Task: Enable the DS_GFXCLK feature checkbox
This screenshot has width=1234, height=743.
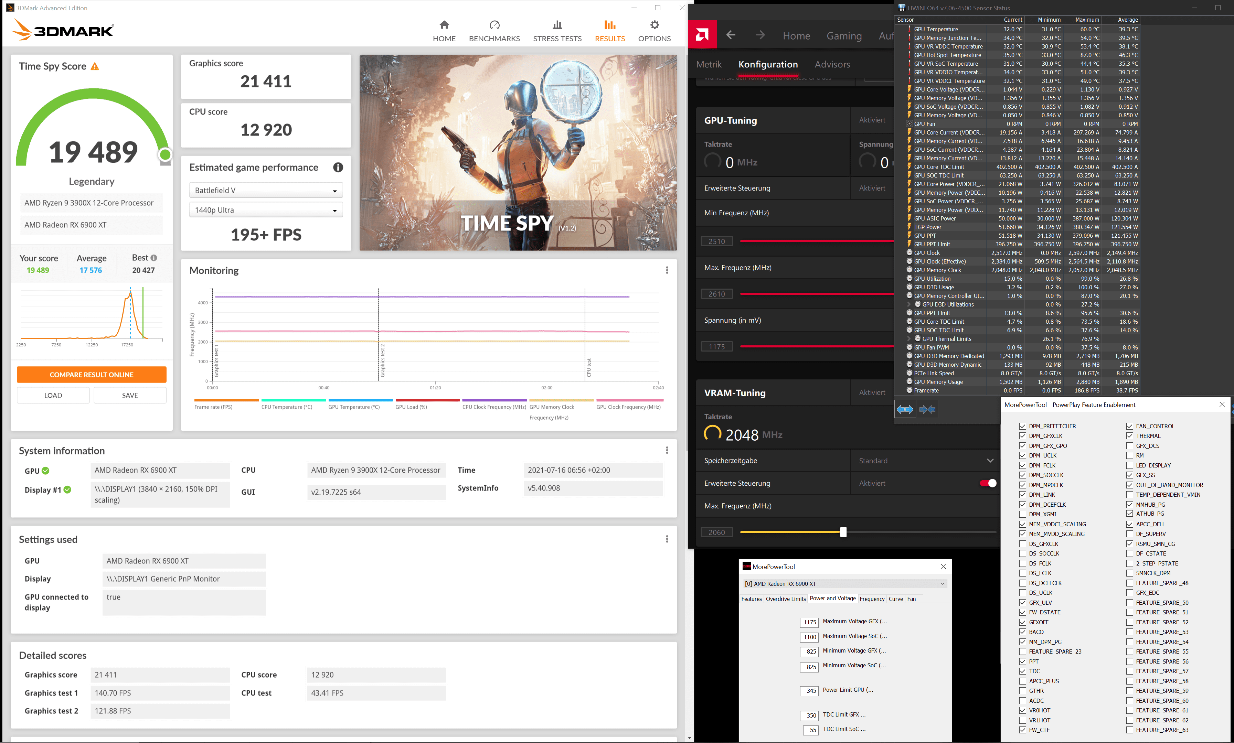Action: point(1022,544)
